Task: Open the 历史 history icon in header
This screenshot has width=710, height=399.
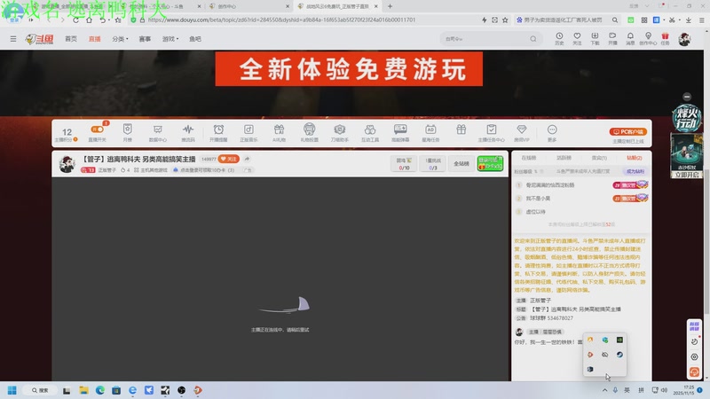Action: 559,38
